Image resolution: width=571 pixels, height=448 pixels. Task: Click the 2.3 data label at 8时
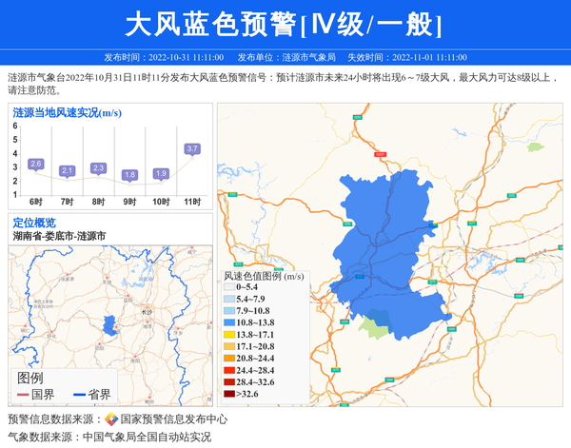[x=98, y=167]
